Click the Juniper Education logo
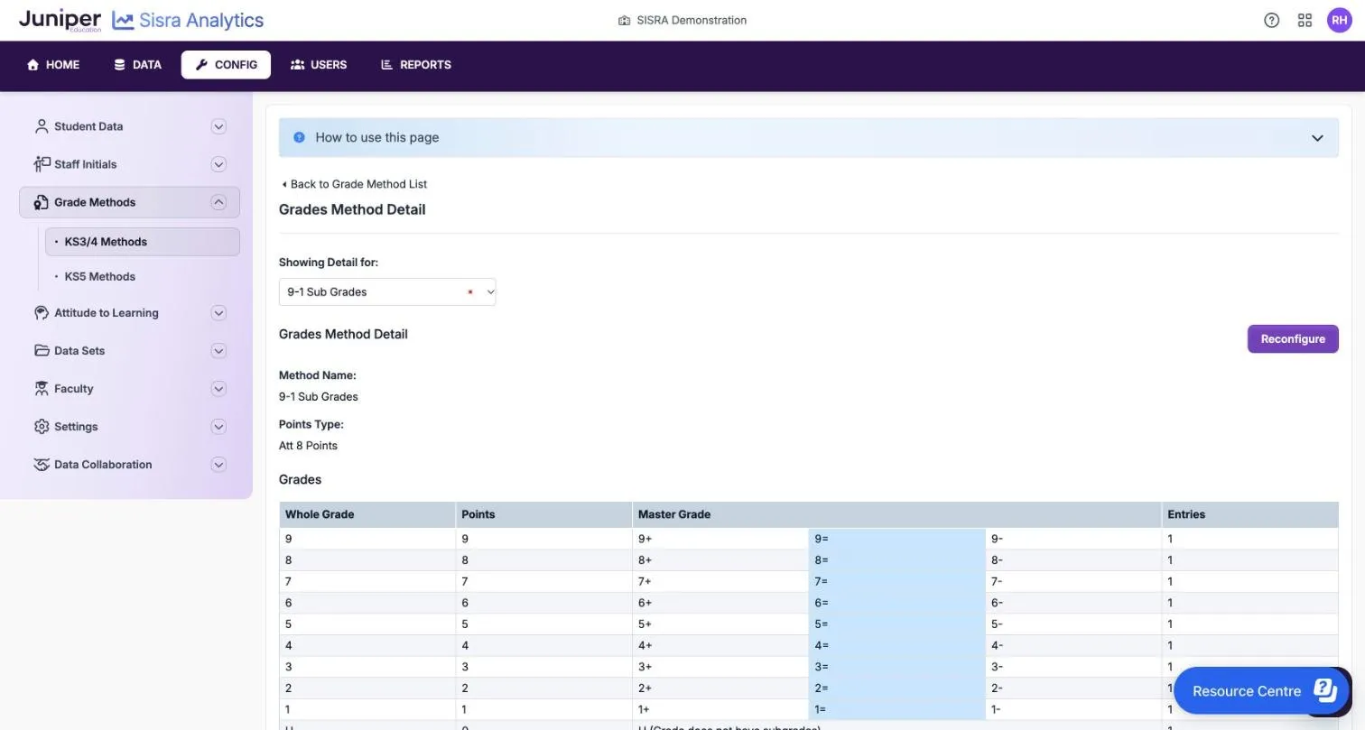This screenshot has height=730, width=1365. coord(60,20)
